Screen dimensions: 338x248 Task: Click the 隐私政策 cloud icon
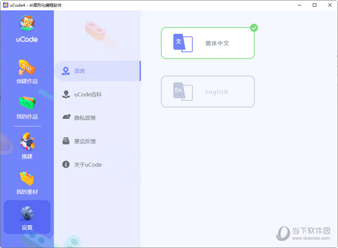coord(66,117)
